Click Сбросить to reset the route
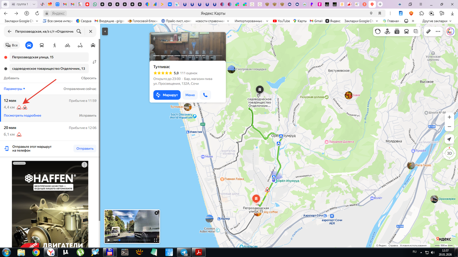458x257 pixels. (89, 78)
